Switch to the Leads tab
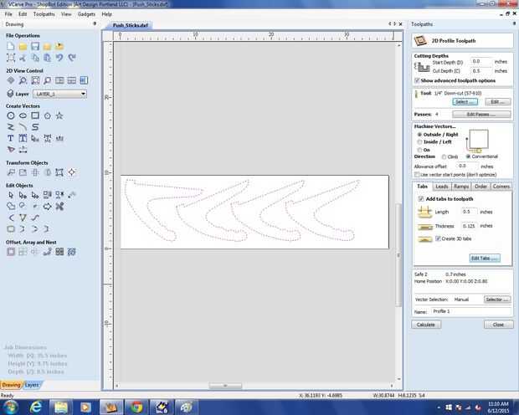The width and height of the screenshot is (519, 415). pyautogui.click(x=441, y=187)
